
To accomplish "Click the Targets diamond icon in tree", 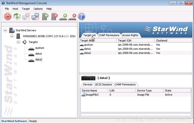I will [x=25, y=42].
